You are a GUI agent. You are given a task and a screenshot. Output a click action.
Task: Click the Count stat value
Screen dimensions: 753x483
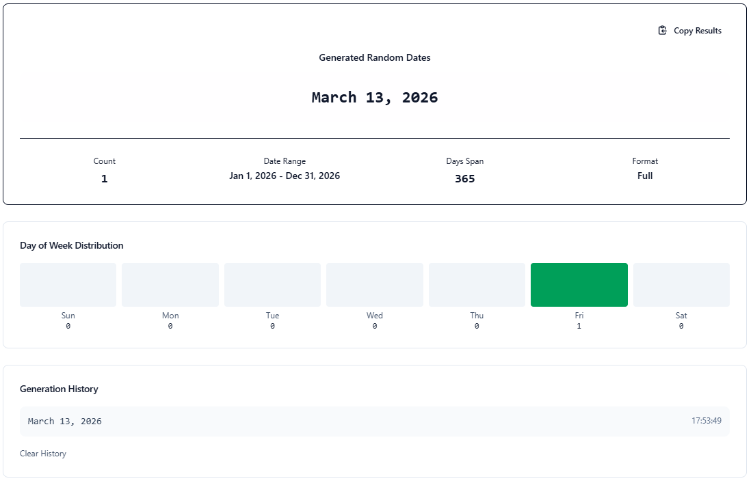104,178
